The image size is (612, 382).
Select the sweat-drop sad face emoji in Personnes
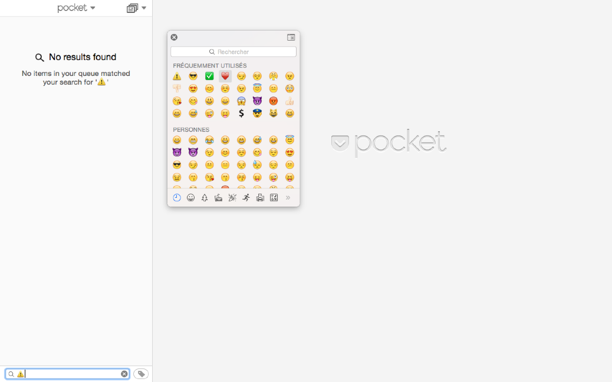point(257,165)
